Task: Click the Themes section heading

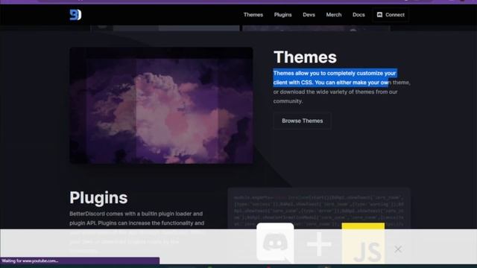Action: 305,57
